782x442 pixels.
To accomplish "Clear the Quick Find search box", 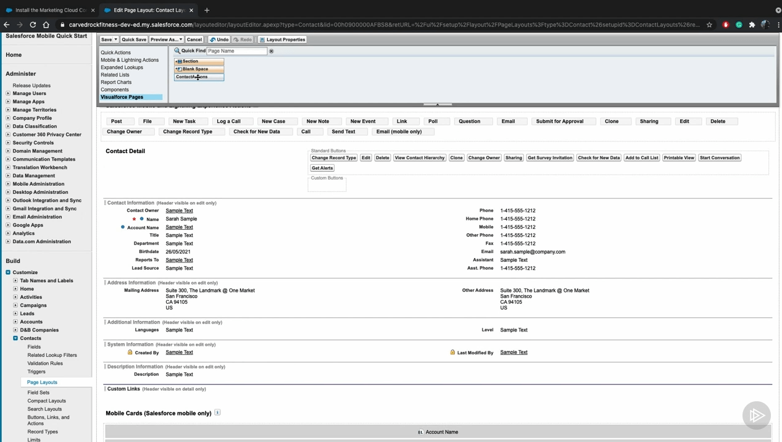I will [271, 51].
